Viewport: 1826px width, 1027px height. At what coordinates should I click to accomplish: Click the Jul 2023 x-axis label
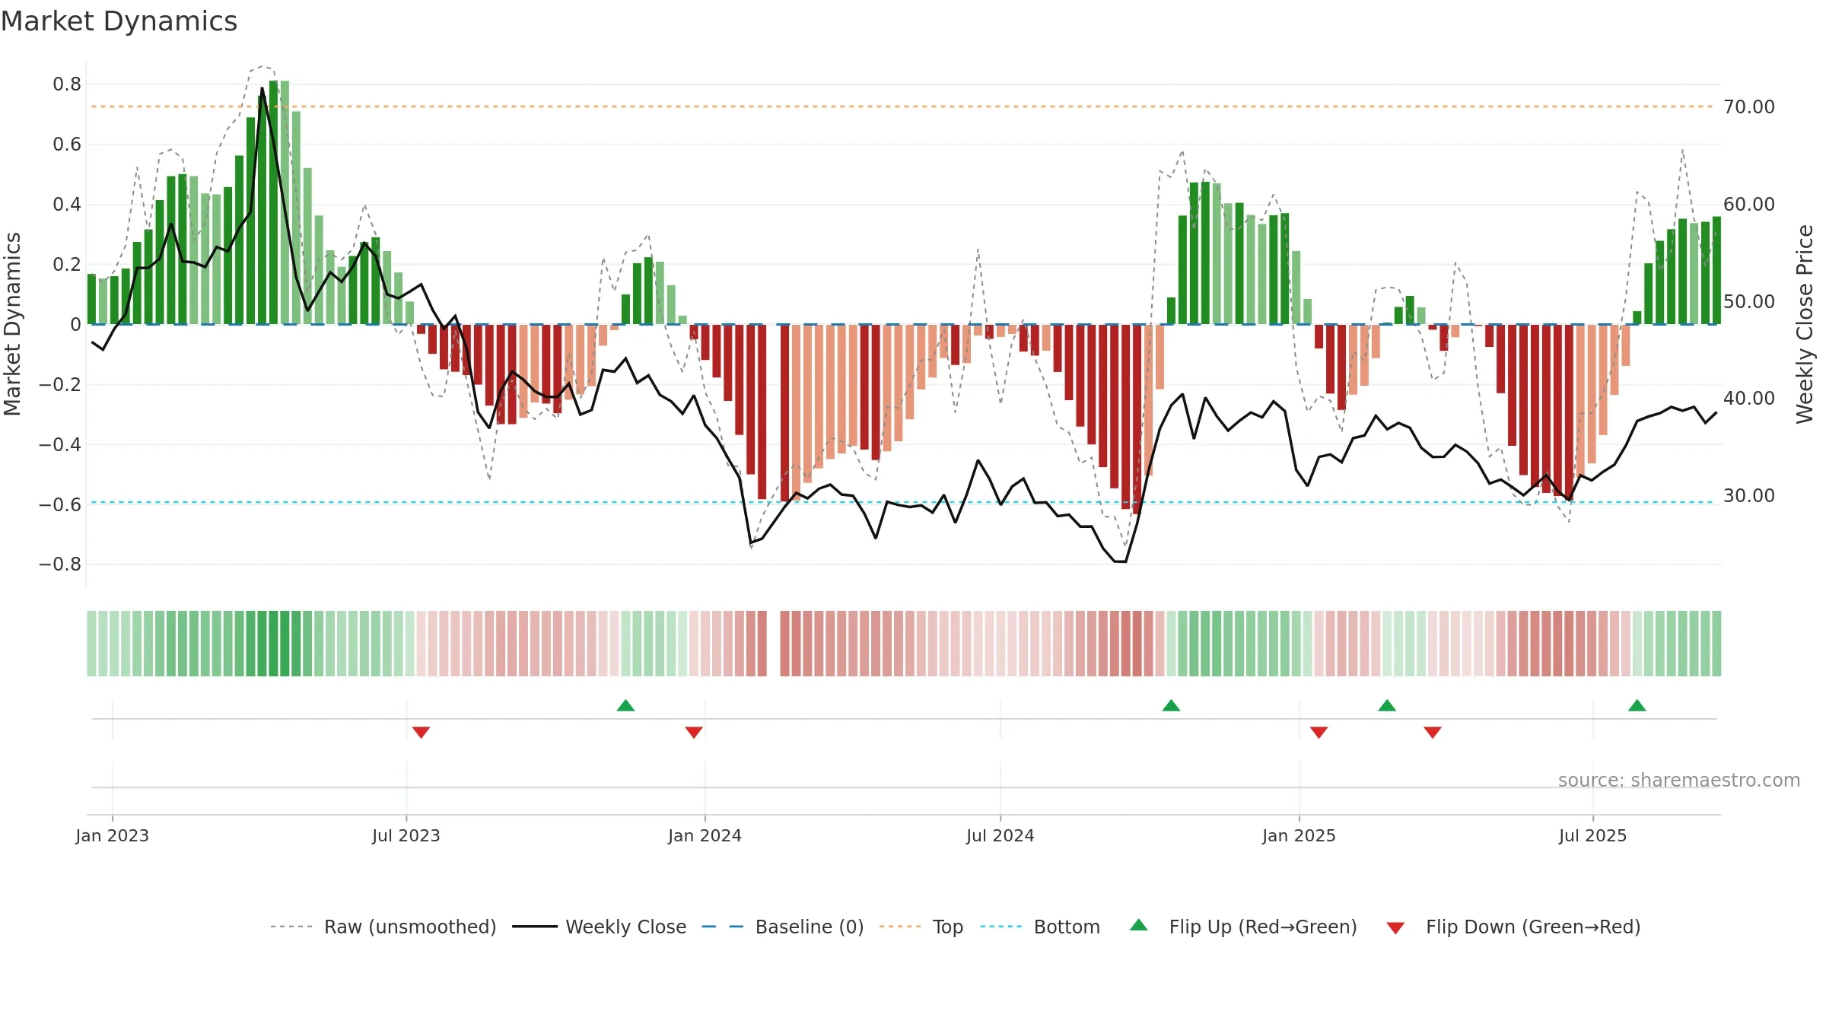pyautogui.click(x=406, y=835)
